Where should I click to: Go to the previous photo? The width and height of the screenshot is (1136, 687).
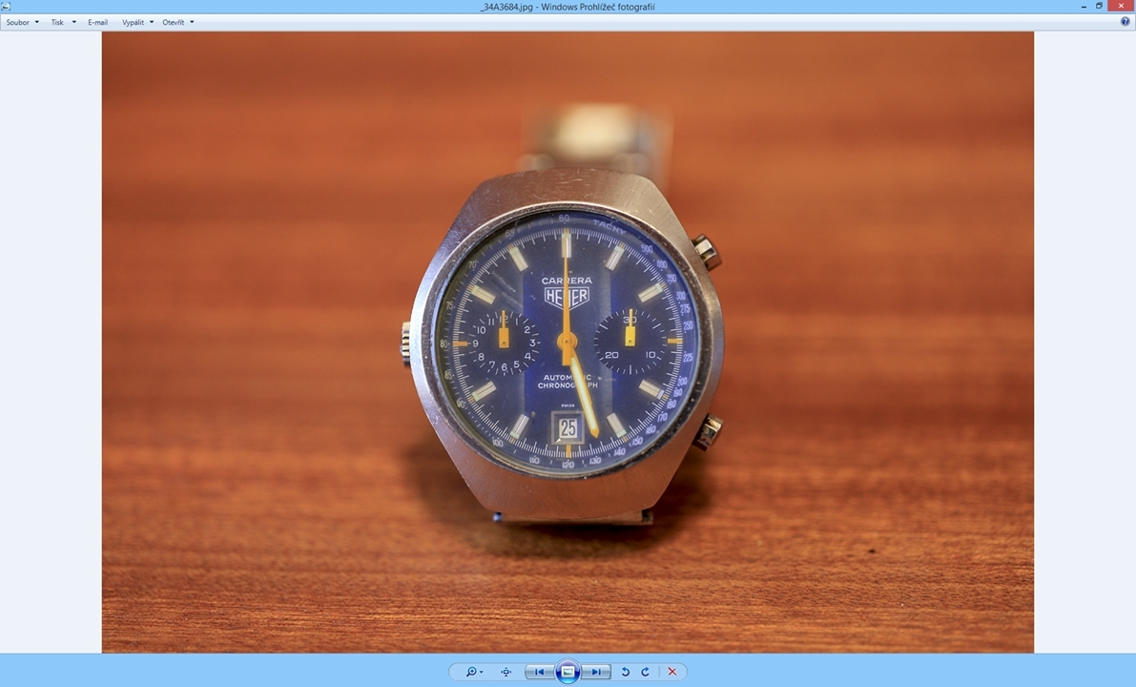coord(539,672)
